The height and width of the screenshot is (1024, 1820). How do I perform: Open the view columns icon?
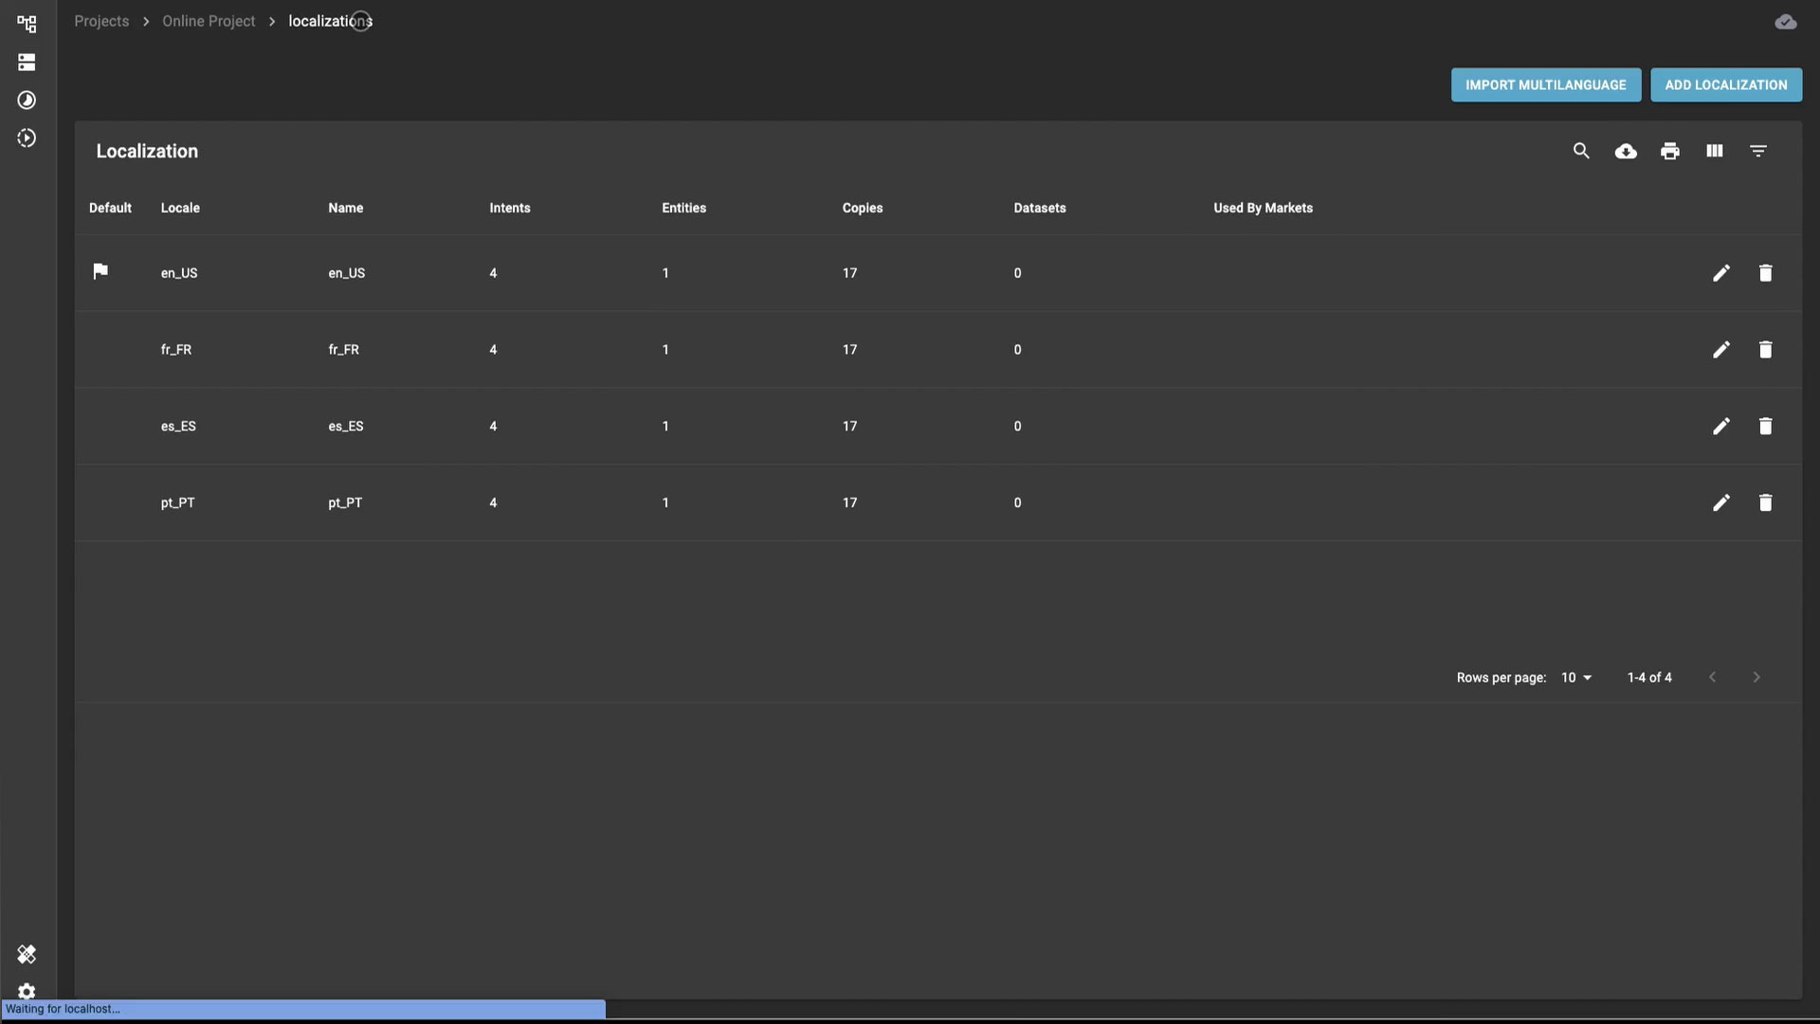point(1715,151)
